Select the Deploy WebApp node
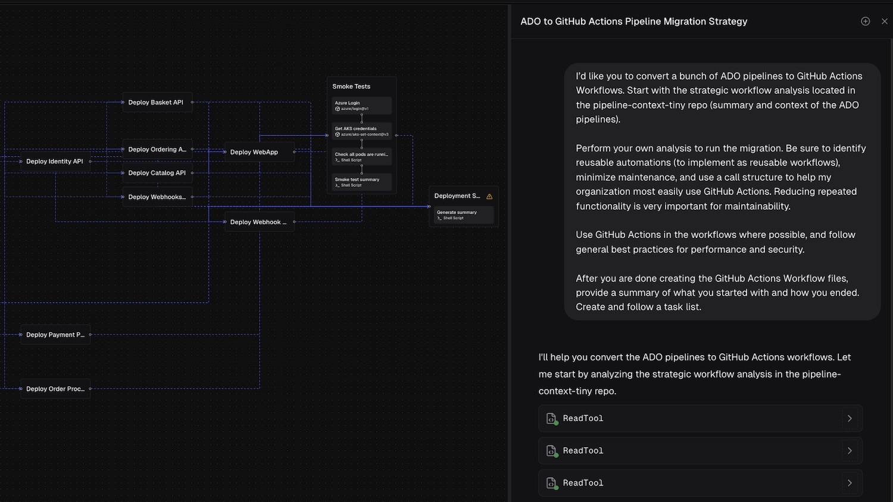The image size is (893, 502). tap(254, 152)
